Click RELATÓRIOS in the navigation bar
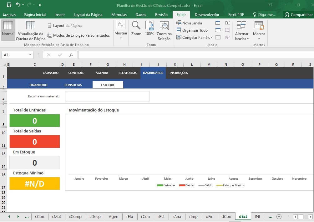The width and height of the screenshot is (314, 222). coord(127,73)
